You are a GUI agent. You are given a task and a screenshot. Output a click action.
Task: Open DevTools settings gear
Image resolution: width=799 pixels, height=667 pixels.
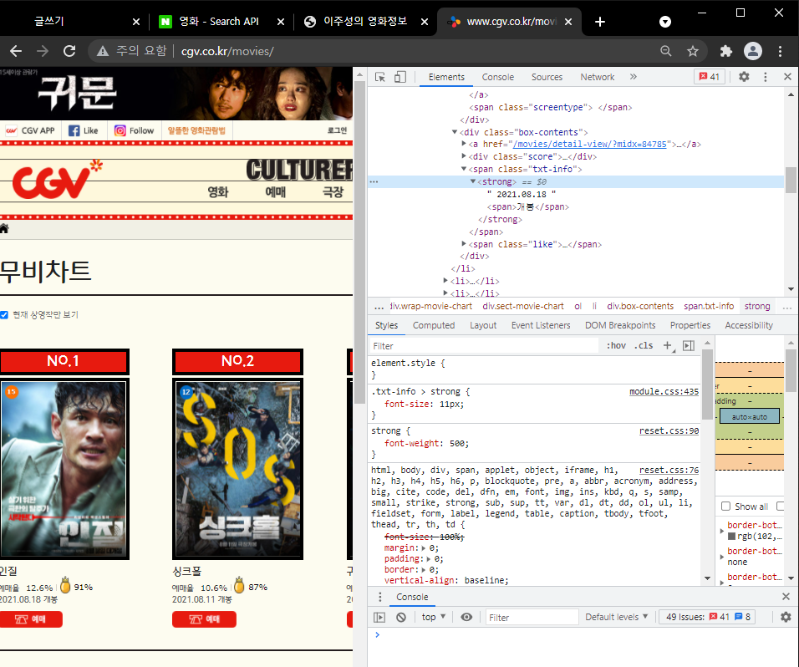coord(744,77)
